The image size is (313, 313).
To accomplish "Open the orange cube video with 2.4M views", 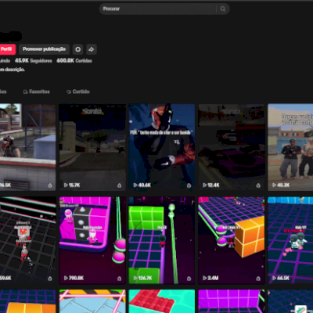I will 232,240.
